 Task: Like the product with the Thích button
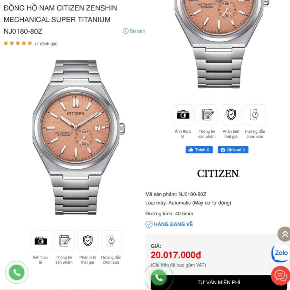tap(199, 150)
